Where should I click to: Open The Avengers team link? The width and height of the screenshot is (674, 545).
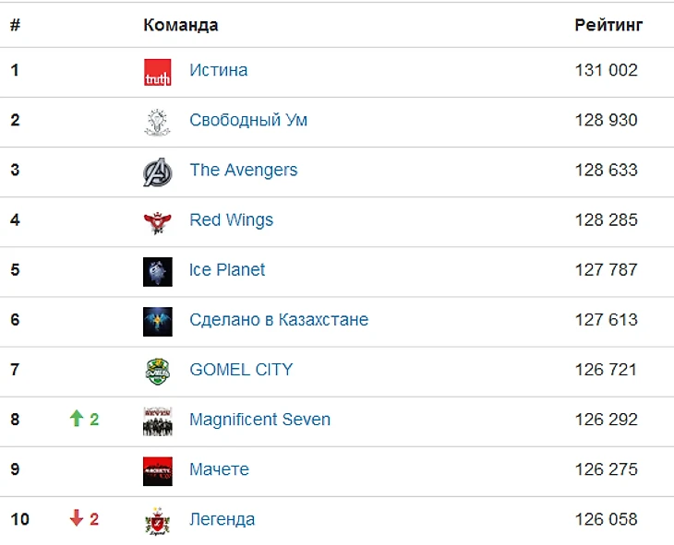[x=244, y=170]
